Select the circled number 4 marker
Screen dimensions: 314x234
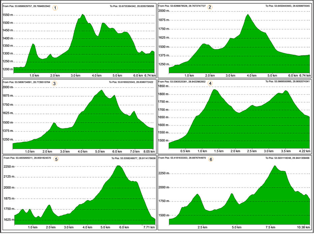(x=211, y=83)
